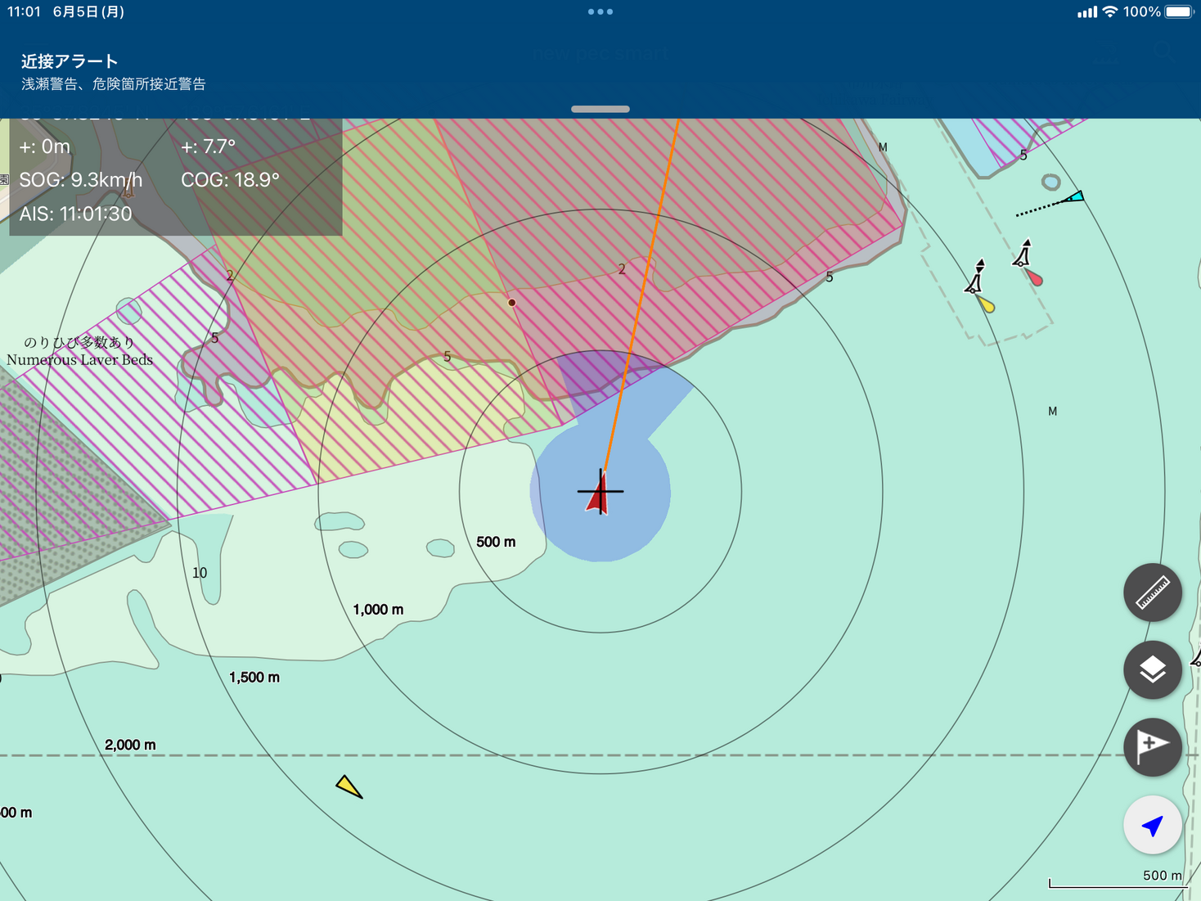
Task: Select the cyan AIS vessel target
Action: (1074, 197)
